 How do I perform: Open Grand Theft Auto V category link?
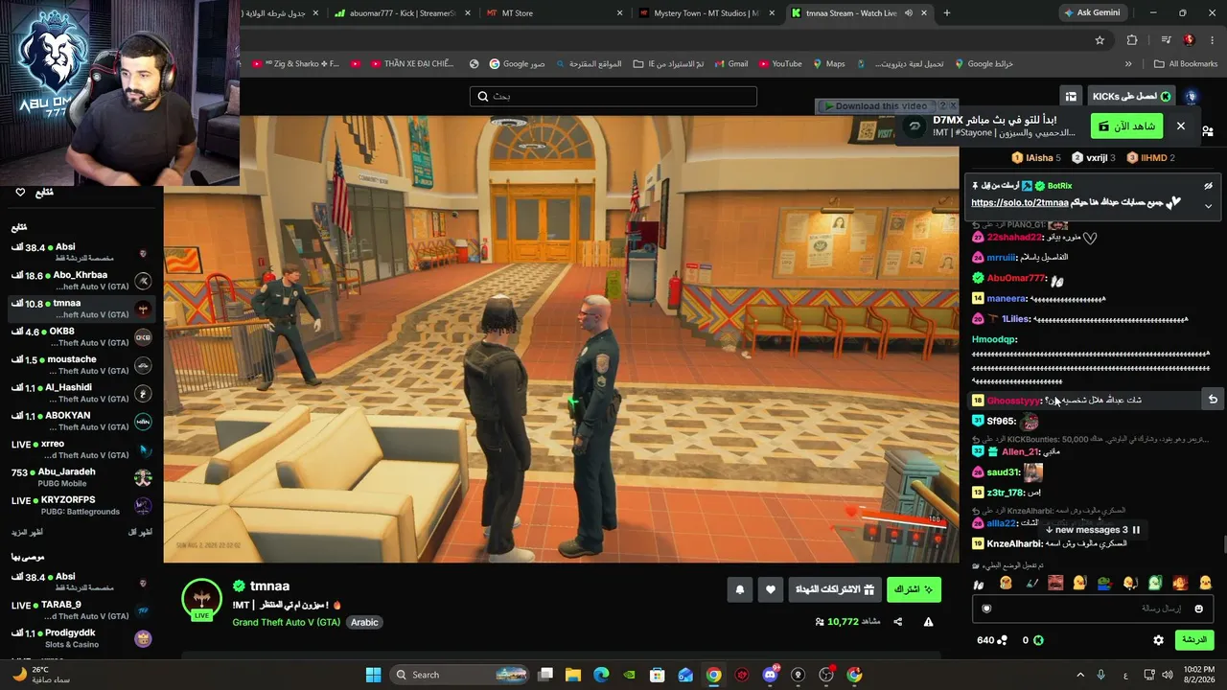pos(286,622)
